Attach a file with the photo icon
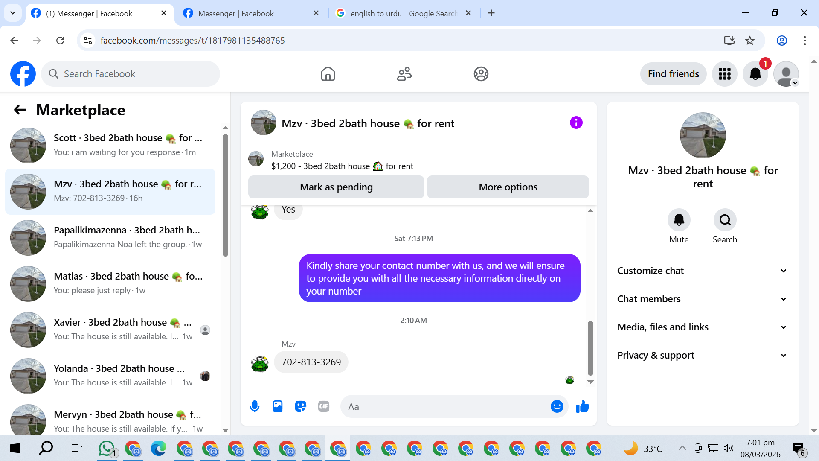This screenshot has width=819, height=461. click(278, 406)
